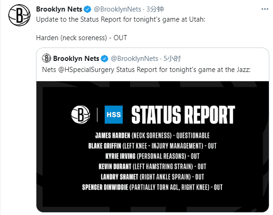Click the Brooklyn Nets profile avatar
The image size is (273, 215).
19,15
